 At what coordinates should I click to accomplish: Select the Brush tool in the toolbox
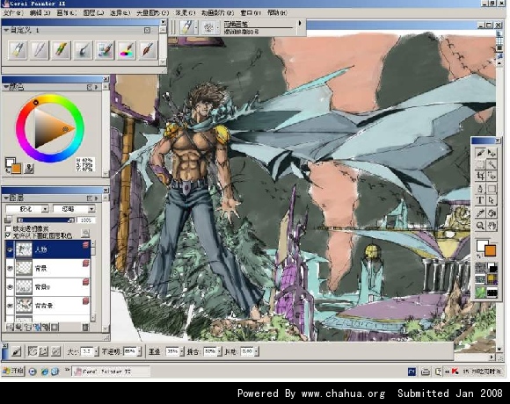(x=480, y=153)
